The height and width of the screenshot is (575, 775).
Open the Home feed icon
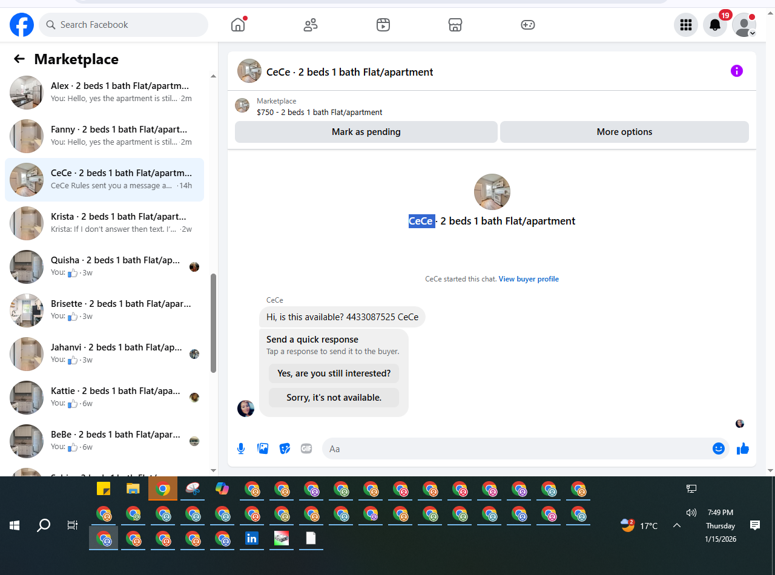coord(238,25)
